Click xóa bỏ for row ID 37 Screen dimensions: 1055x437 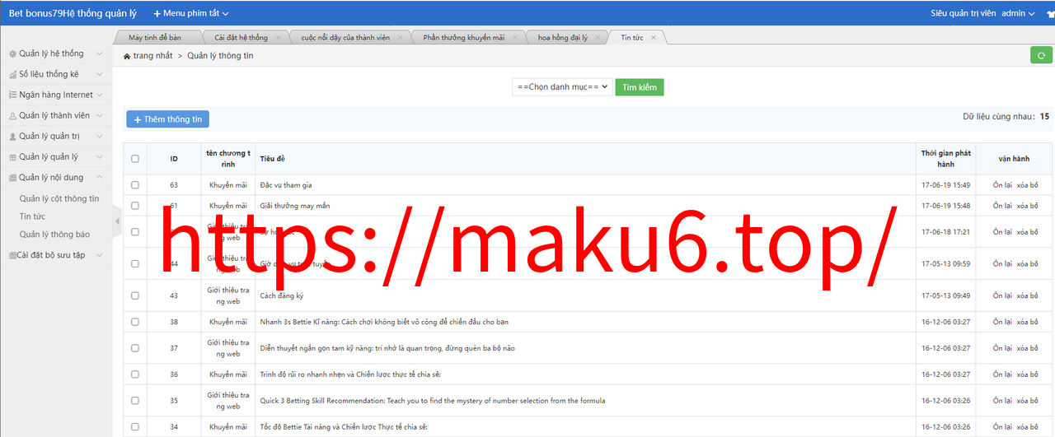pyautogui.click(x=1028, y=348)
